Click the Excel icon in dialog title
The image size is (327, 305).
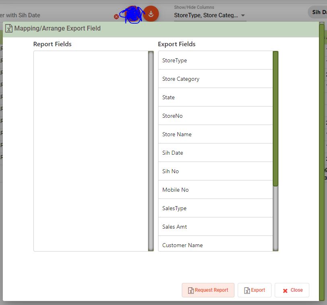point(9,29)
